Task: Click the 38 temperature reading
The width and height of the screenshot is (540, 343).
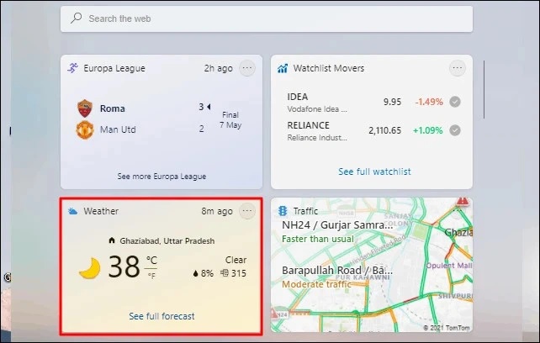Action: point(124,266)
